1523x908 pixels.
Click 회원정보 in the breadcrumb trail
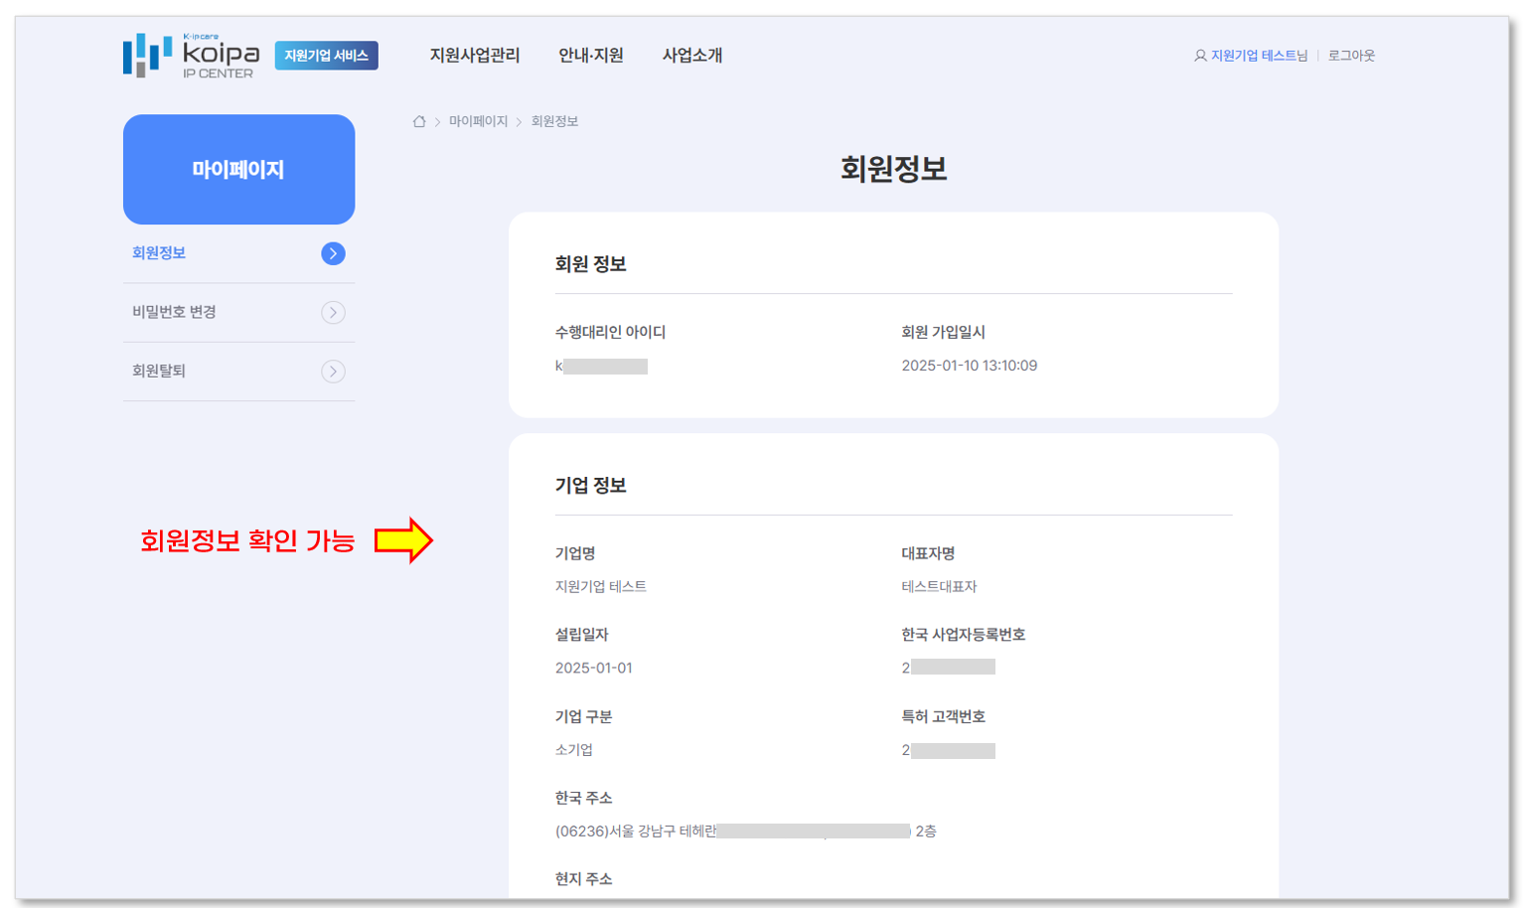(554, 121)
